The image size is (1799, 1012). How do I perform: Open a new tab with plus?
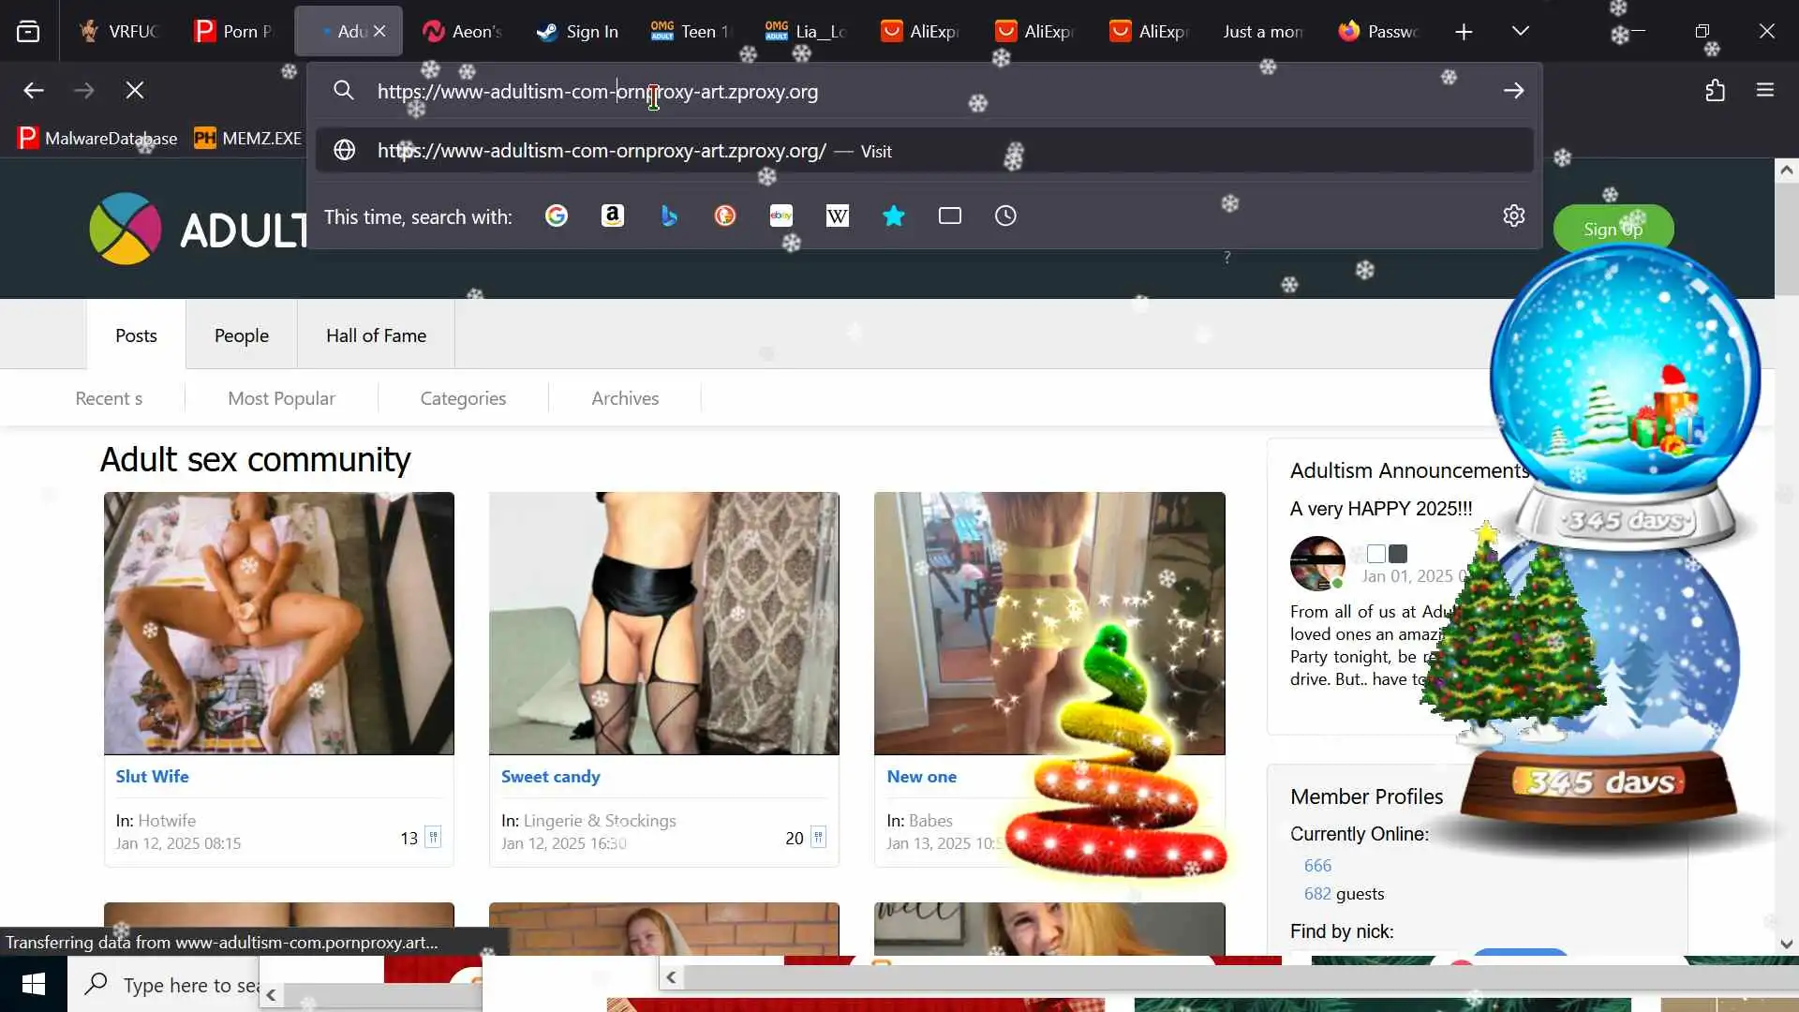coord(1464,32)
